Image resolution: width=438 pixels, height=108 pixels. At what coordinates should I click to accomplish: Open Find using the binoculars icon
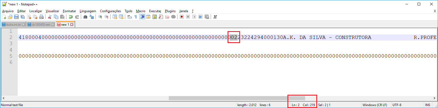pyautogui.click(x=85, y=17)
